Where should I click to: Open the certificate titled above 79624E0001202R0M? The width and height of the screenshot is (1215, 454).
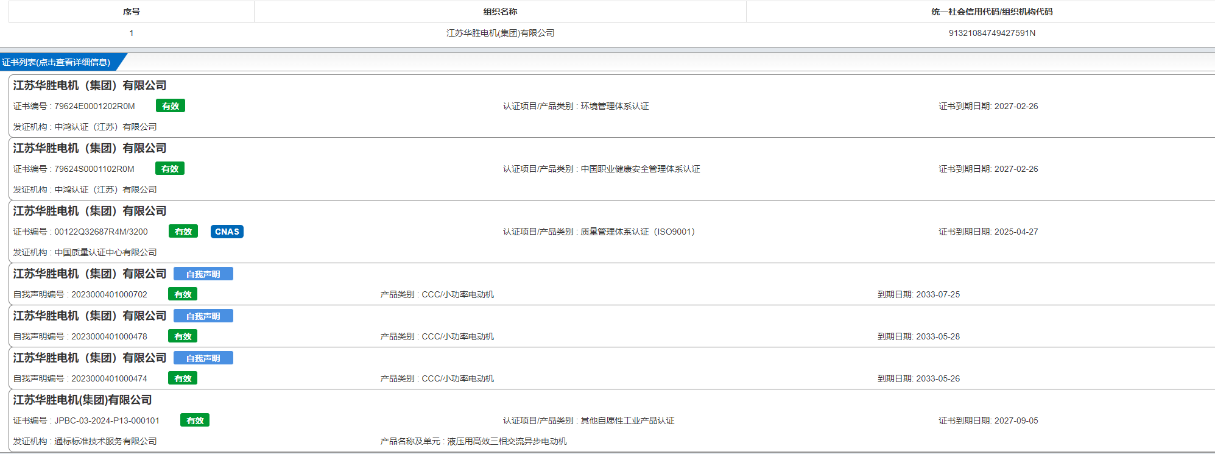click(90, 85)
